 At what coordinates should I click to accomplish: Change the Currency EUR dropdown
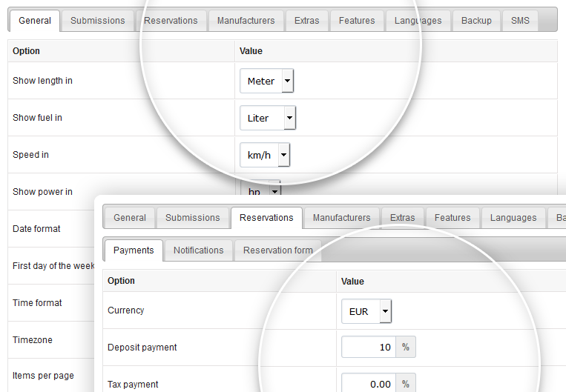[x=366, y=311]
